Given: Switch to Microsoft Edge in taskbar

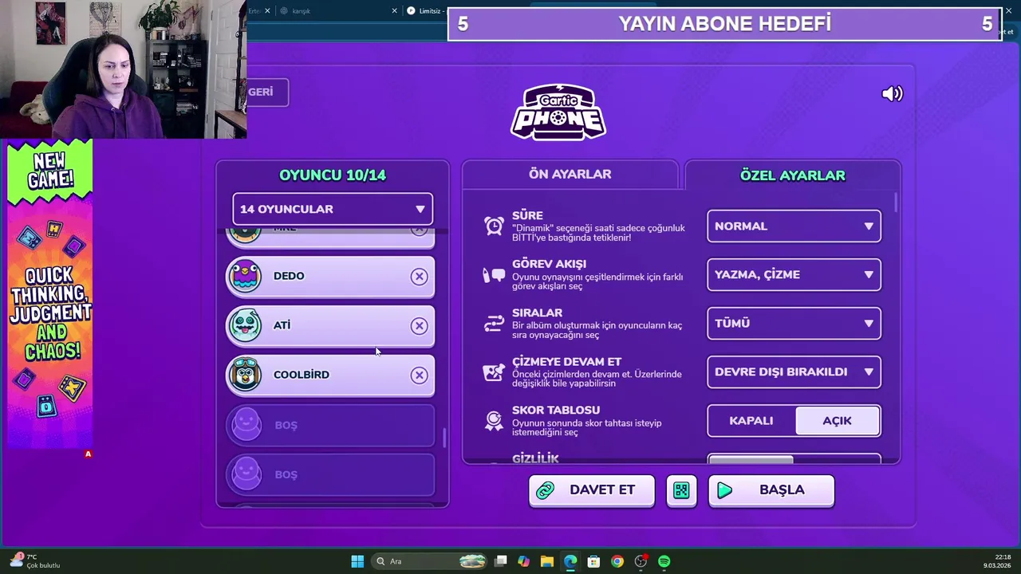Looking at the screenshot, I should click(570, 561).
